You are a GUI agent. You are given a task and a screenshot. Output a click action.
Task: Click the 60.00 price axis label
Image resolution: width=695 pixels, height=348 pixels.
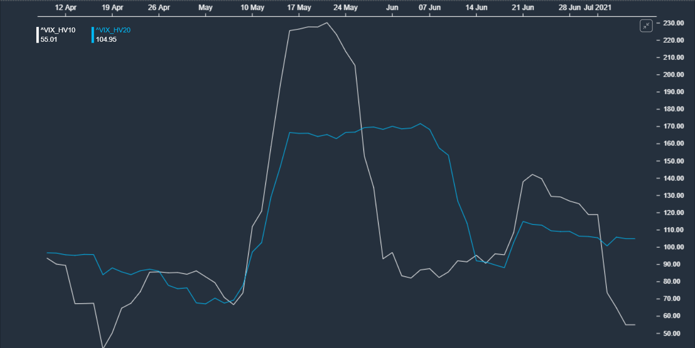click(672, 316)
